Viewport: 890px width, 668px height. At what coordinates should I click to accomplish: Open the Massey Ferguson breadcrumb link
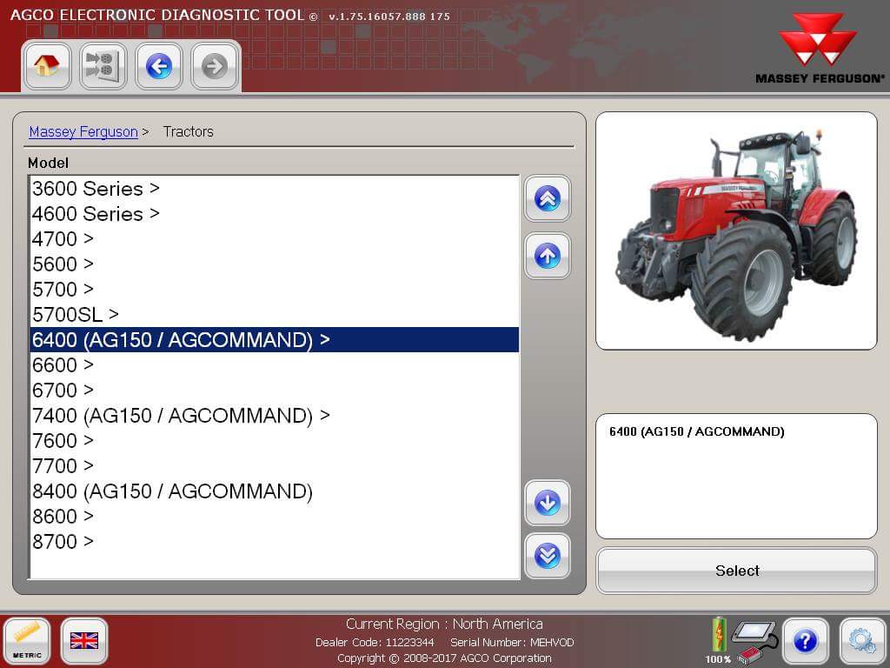point(83,132)
